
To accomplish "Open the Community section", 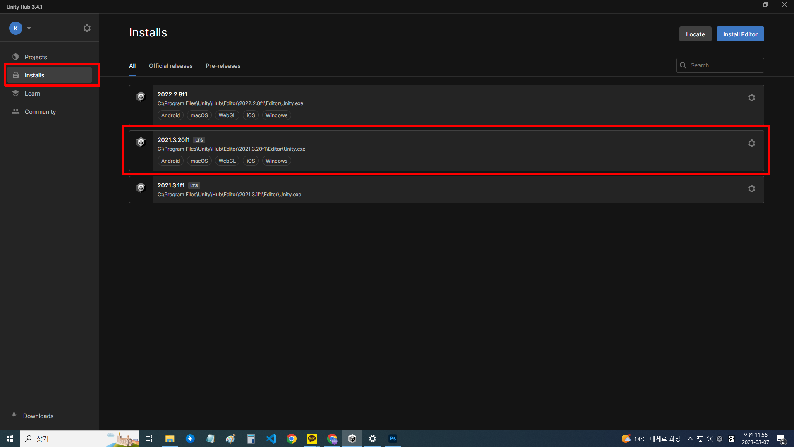I will (x=50, y=112).
